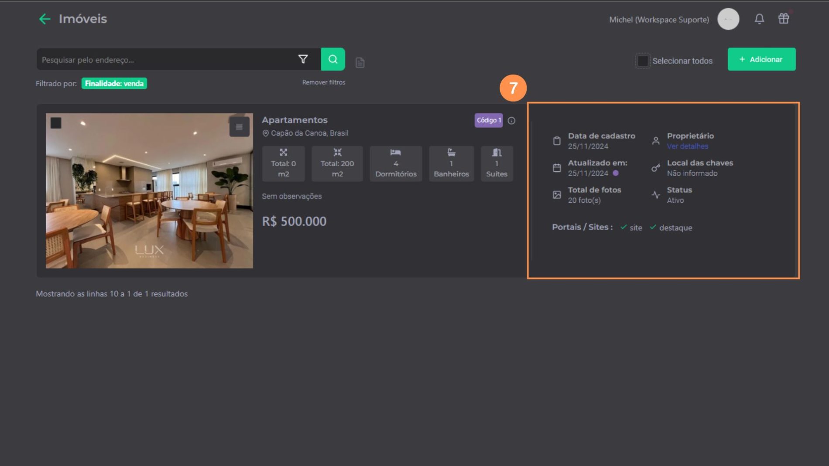Click the Código 1 badge
The height and width of the screenshot is (466, 829).
(x=489, y=120)
